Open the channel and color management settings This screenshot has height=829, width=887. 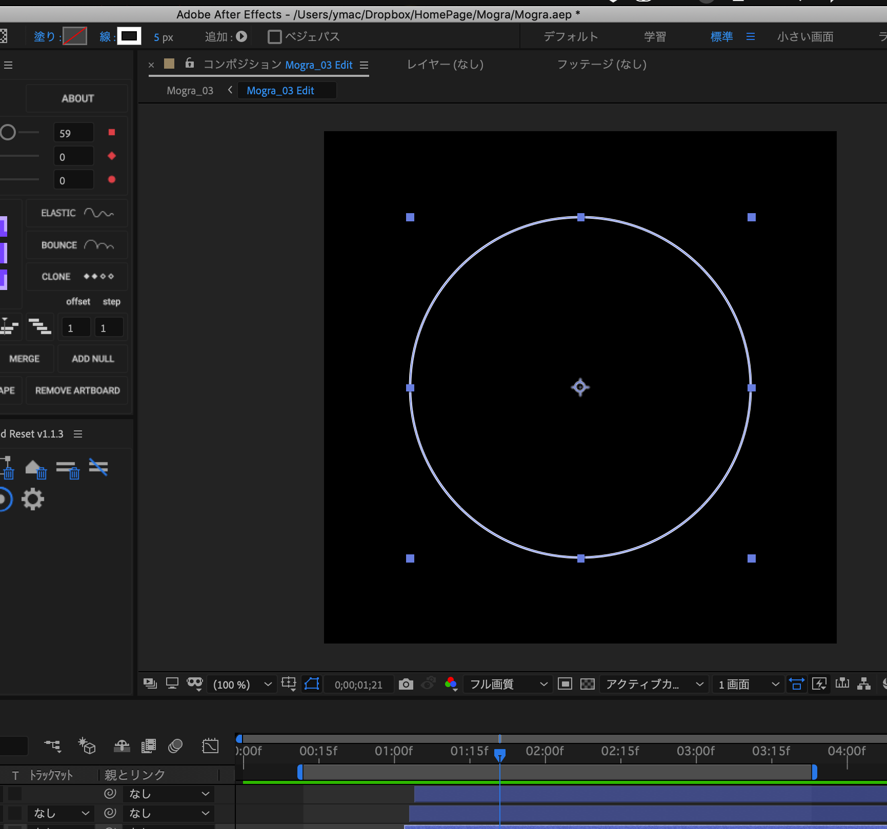click(451, 684)
